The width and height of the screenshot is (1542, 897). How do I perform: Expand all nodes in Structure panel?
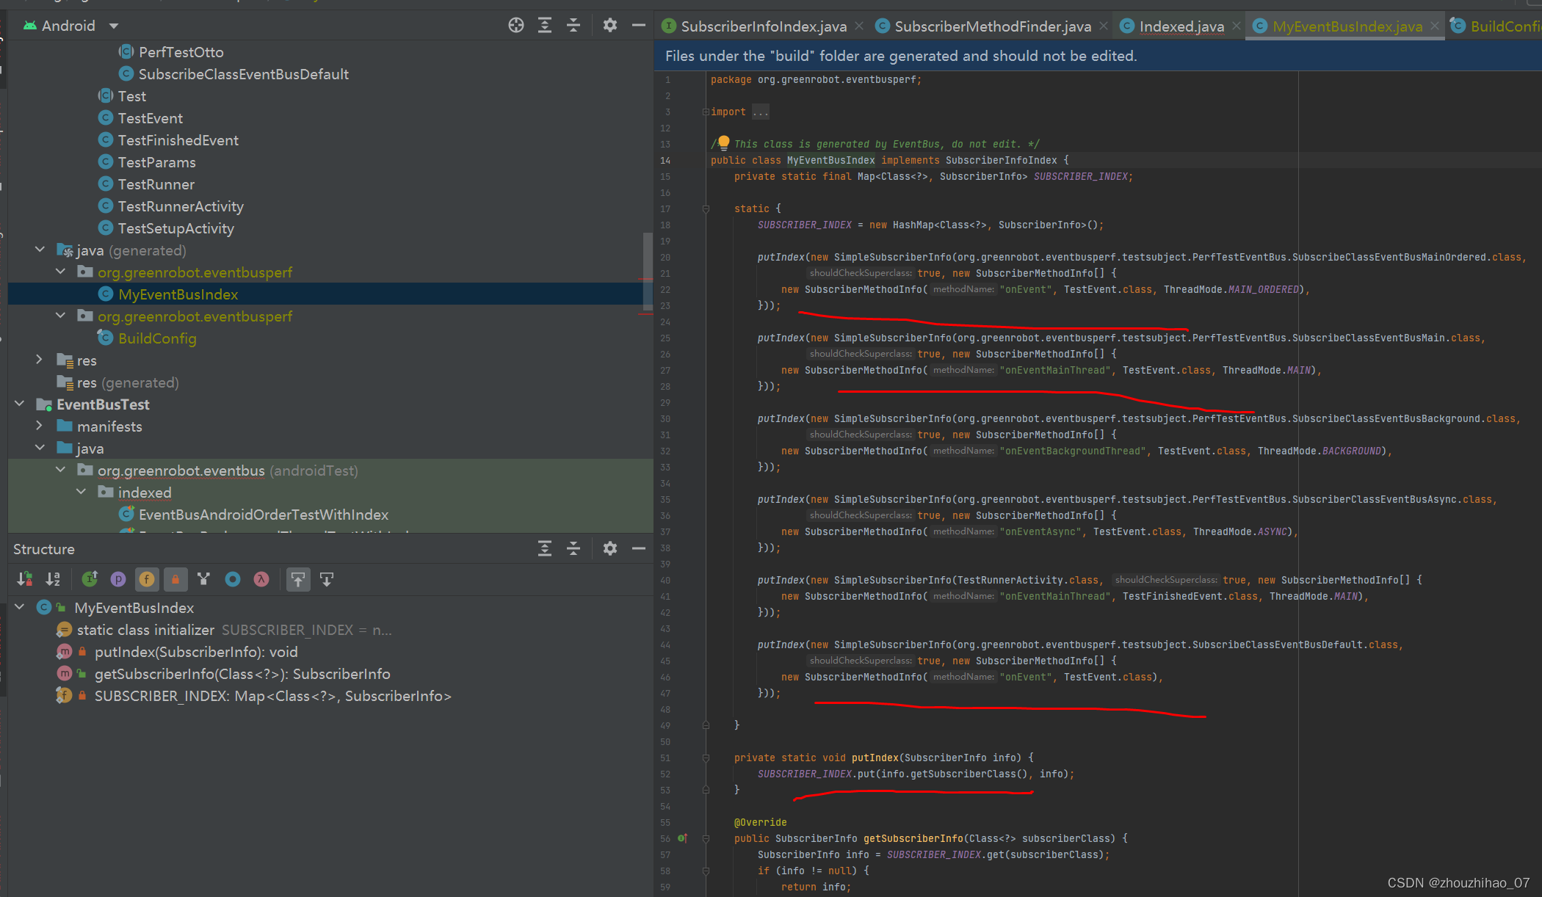[545, 548]
